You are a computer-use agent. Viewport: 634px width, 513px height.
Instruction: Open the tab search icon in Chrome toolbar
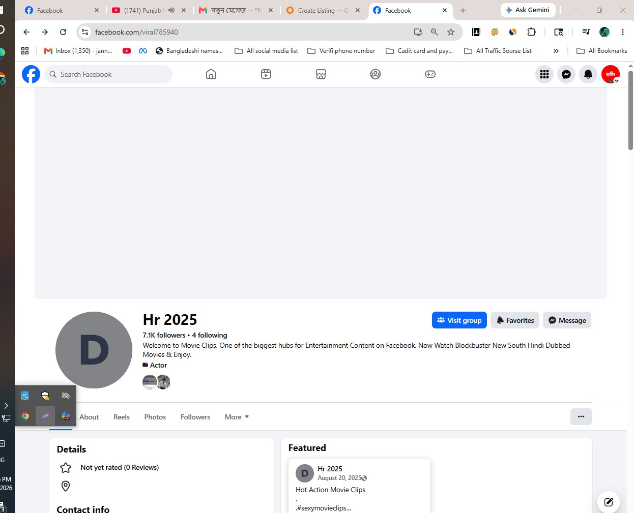(x=559, y=32)
